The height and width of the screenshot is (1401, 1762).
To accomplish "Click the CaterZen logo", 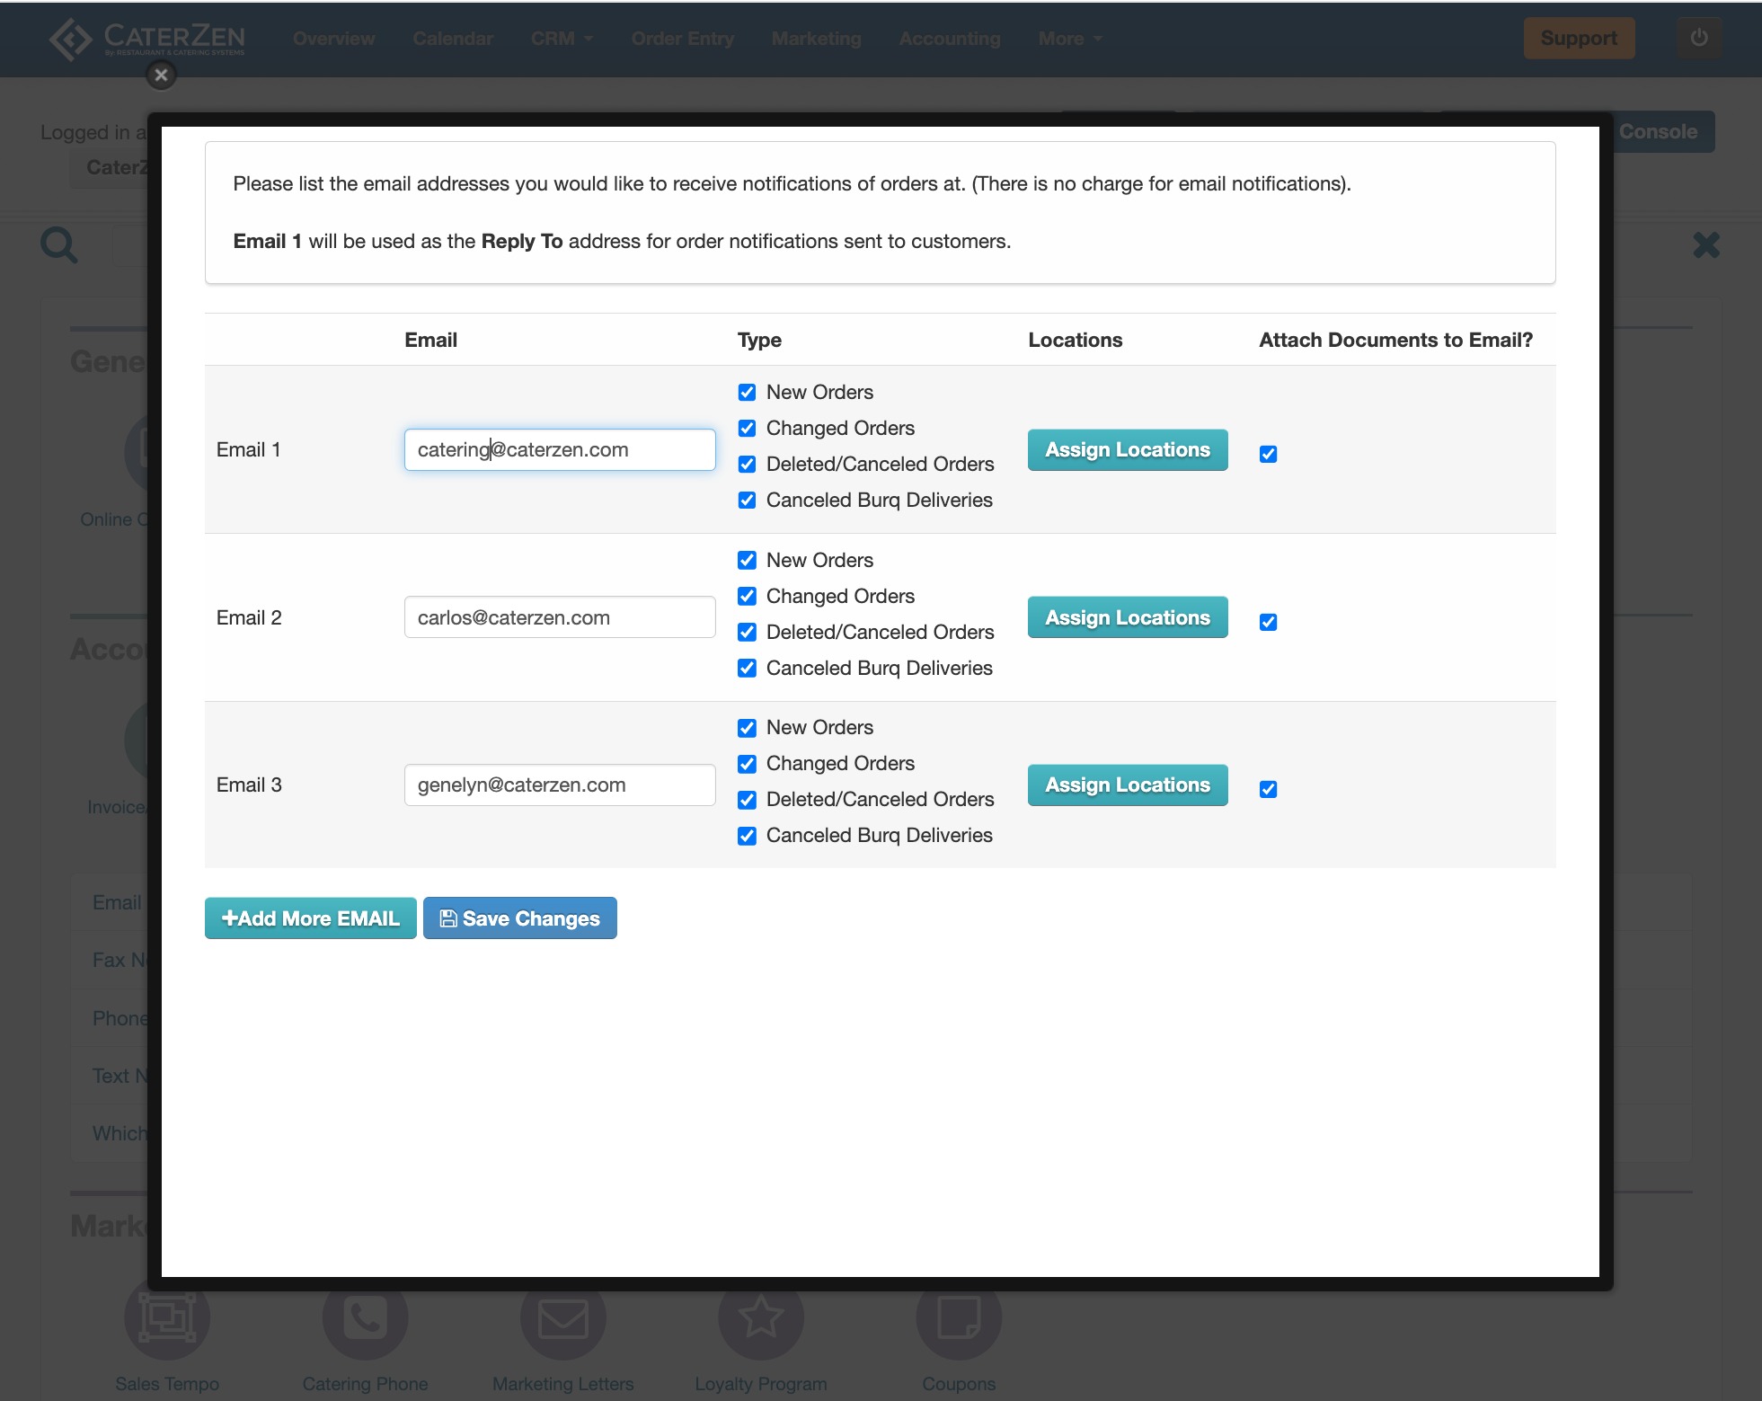I will (147, 39).
